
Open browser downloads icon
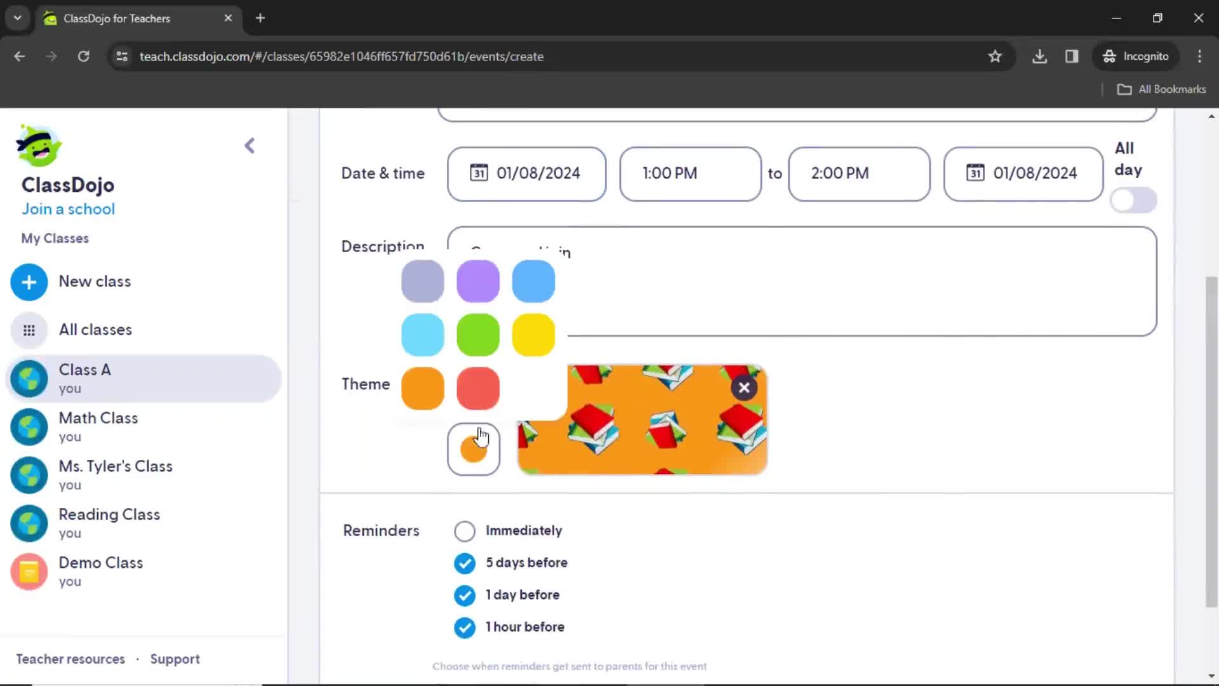point(1039,57)
